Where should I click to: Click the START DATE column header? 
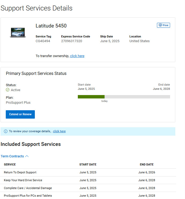click(x=88, y=164)
